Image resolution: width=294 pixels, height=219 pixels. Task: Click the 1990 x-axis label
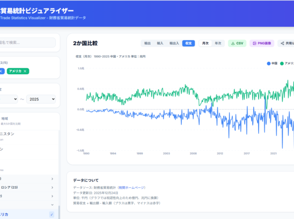86,153
